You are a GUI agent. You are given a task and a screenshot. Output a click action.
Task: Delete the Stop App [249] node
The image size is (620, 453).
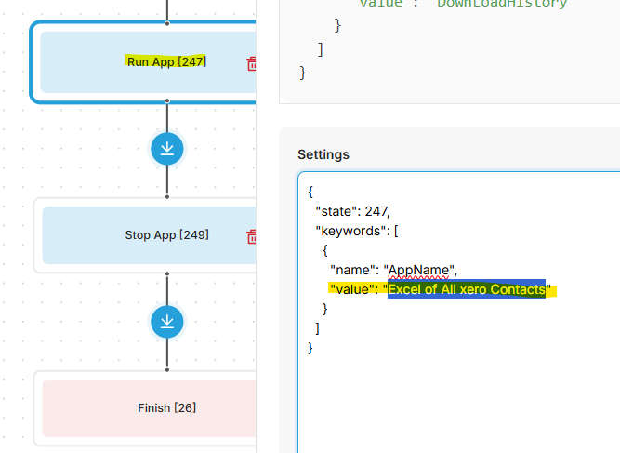pos(252,236)
